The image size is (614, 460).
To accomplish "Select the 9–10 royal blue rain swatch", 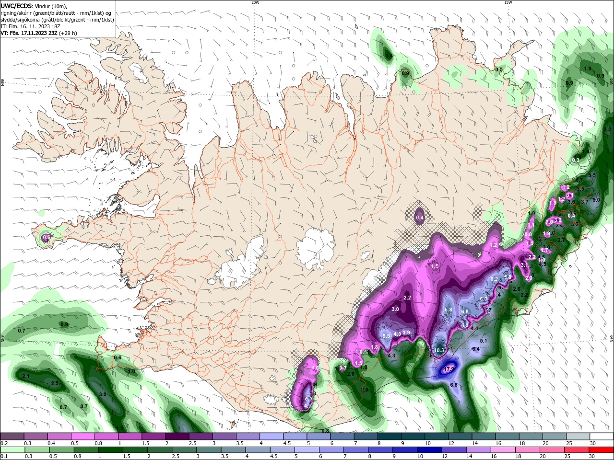I will [405, 450].
